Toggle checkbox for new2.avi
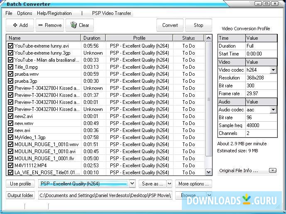The width and height of the screenshot is (286, 214). point(10,116)
